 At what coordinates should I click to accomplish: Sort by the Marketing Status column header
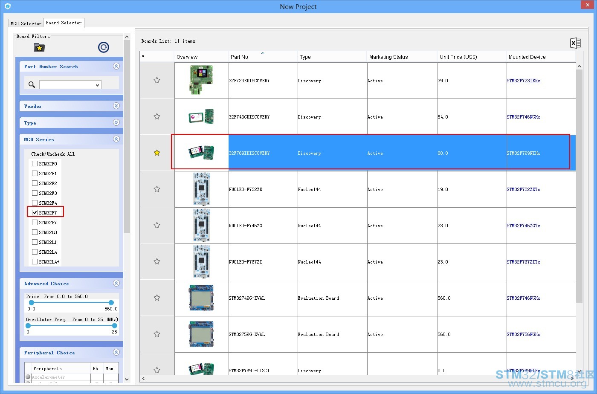point(402,57)
